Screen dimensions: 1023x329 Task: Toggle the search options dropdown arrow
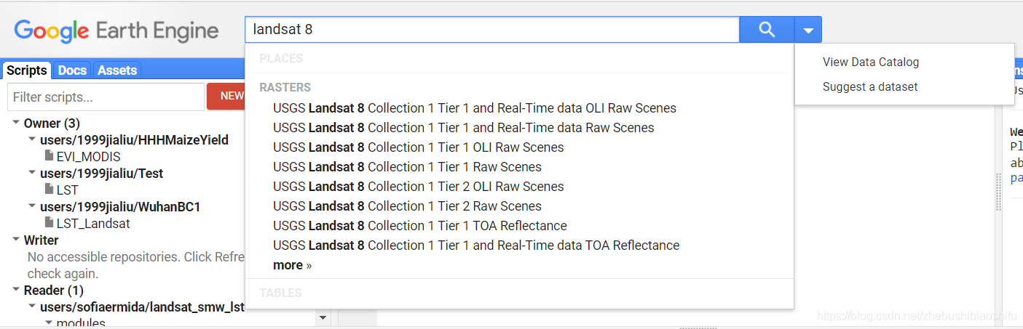(x=807, y=31)
